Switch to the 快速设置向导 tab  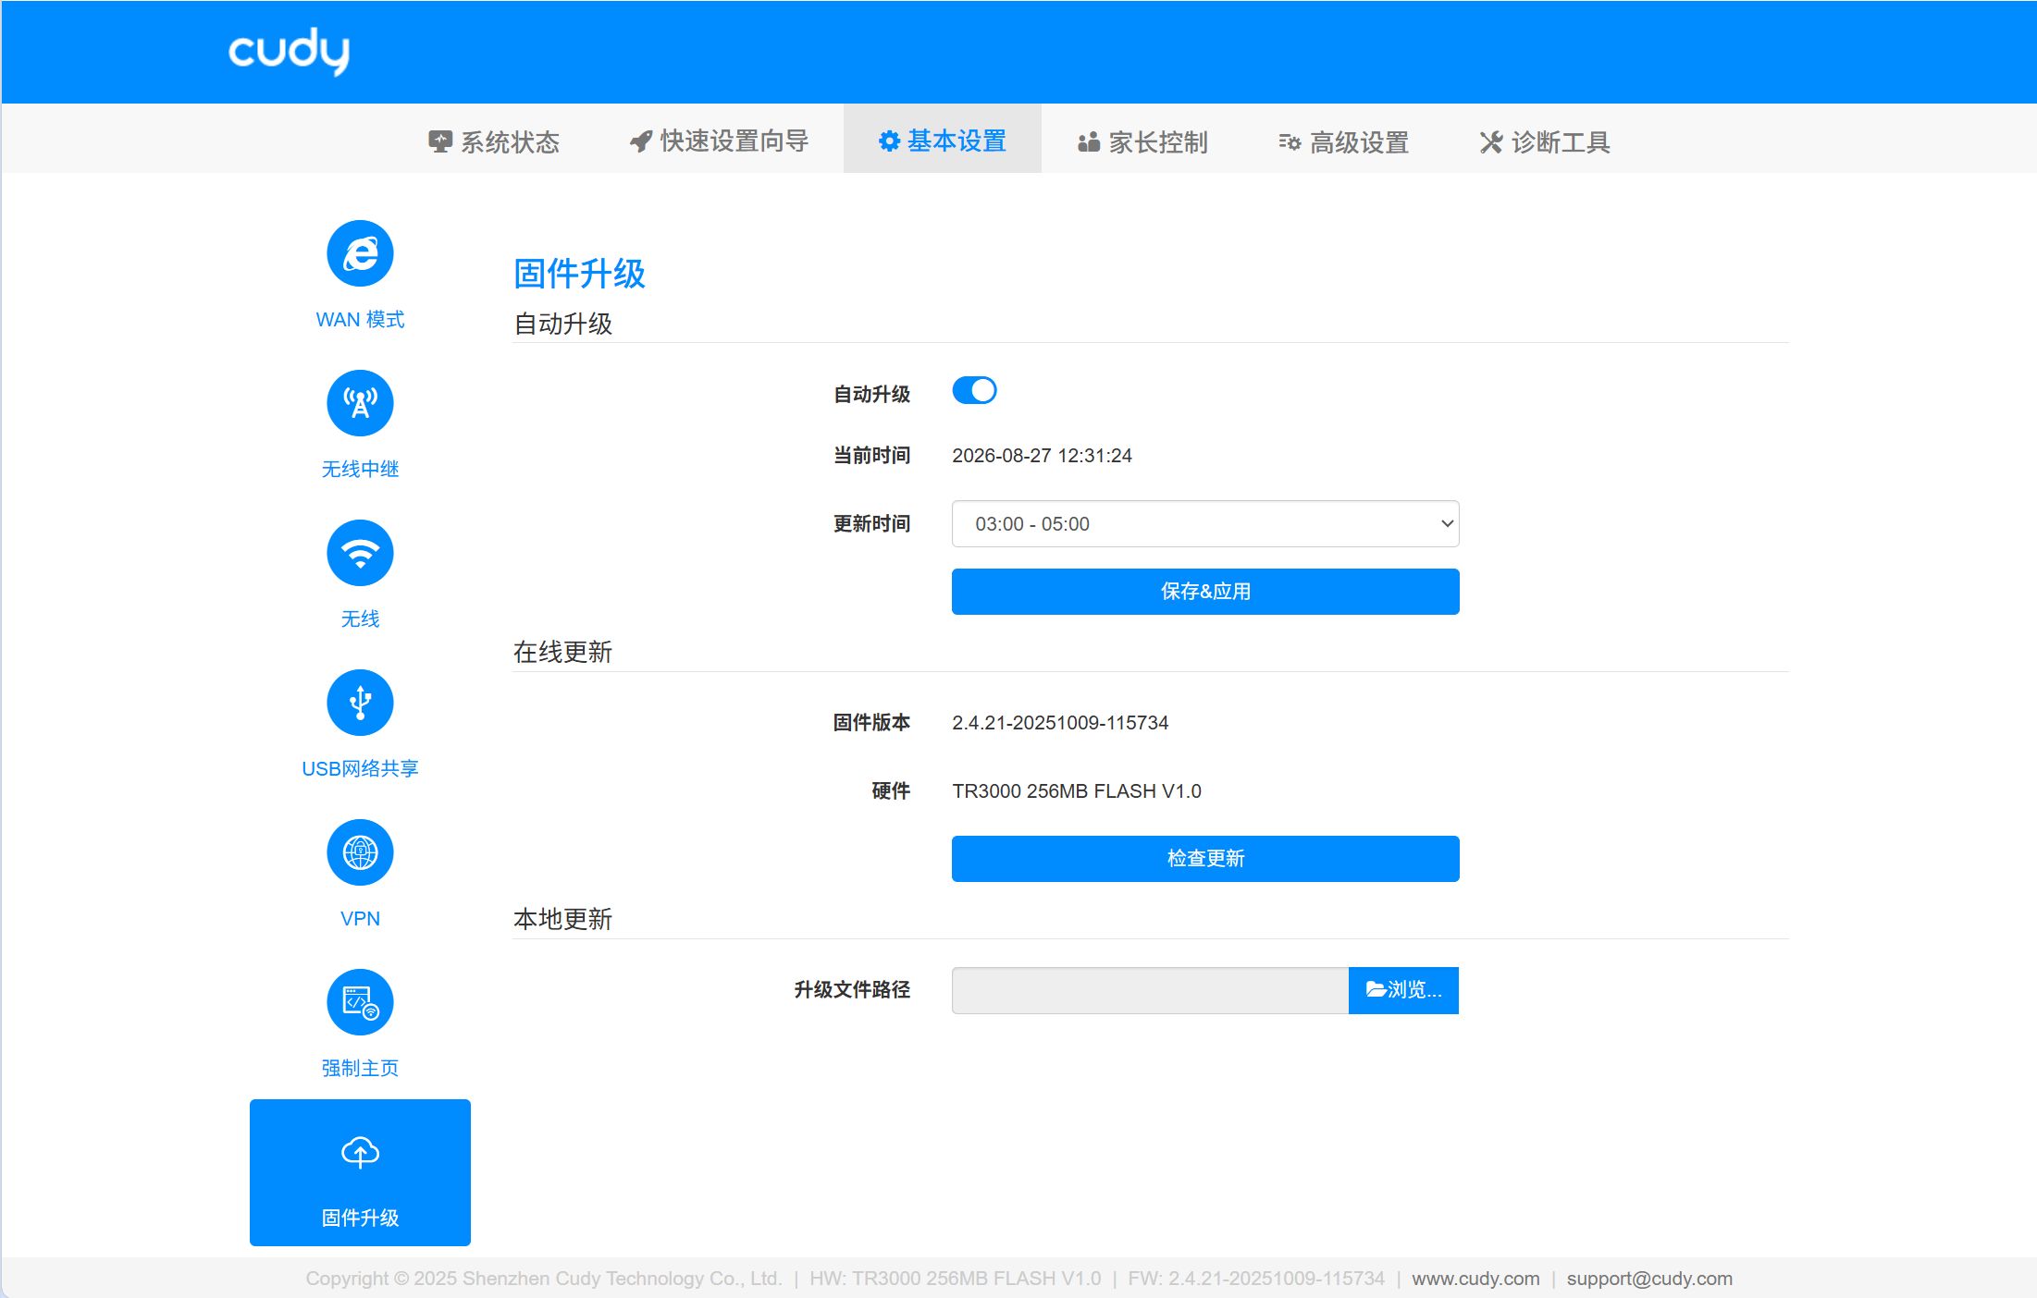click(x=719, y=141)
